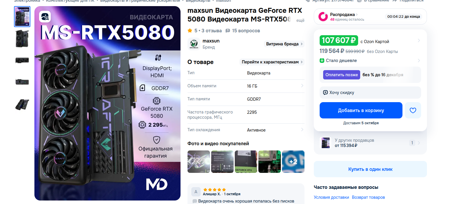Select the second product thumbnail image
Viewport: 450px width, 204px height.
pos(22,38)
